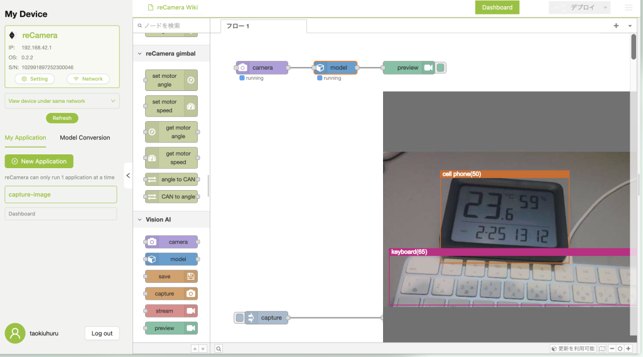Collapse the reCamera gimbal palette category
Viewport: 643px width, 357px height.
coord(139,54)
